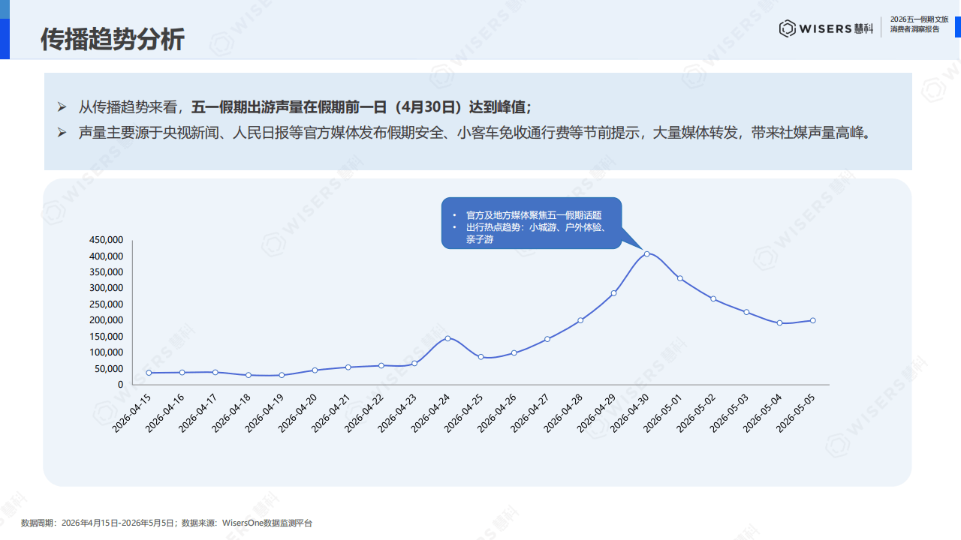Click the Wisers hexagon logo icon
The image size is (961, 540).
tap(788, 28)
